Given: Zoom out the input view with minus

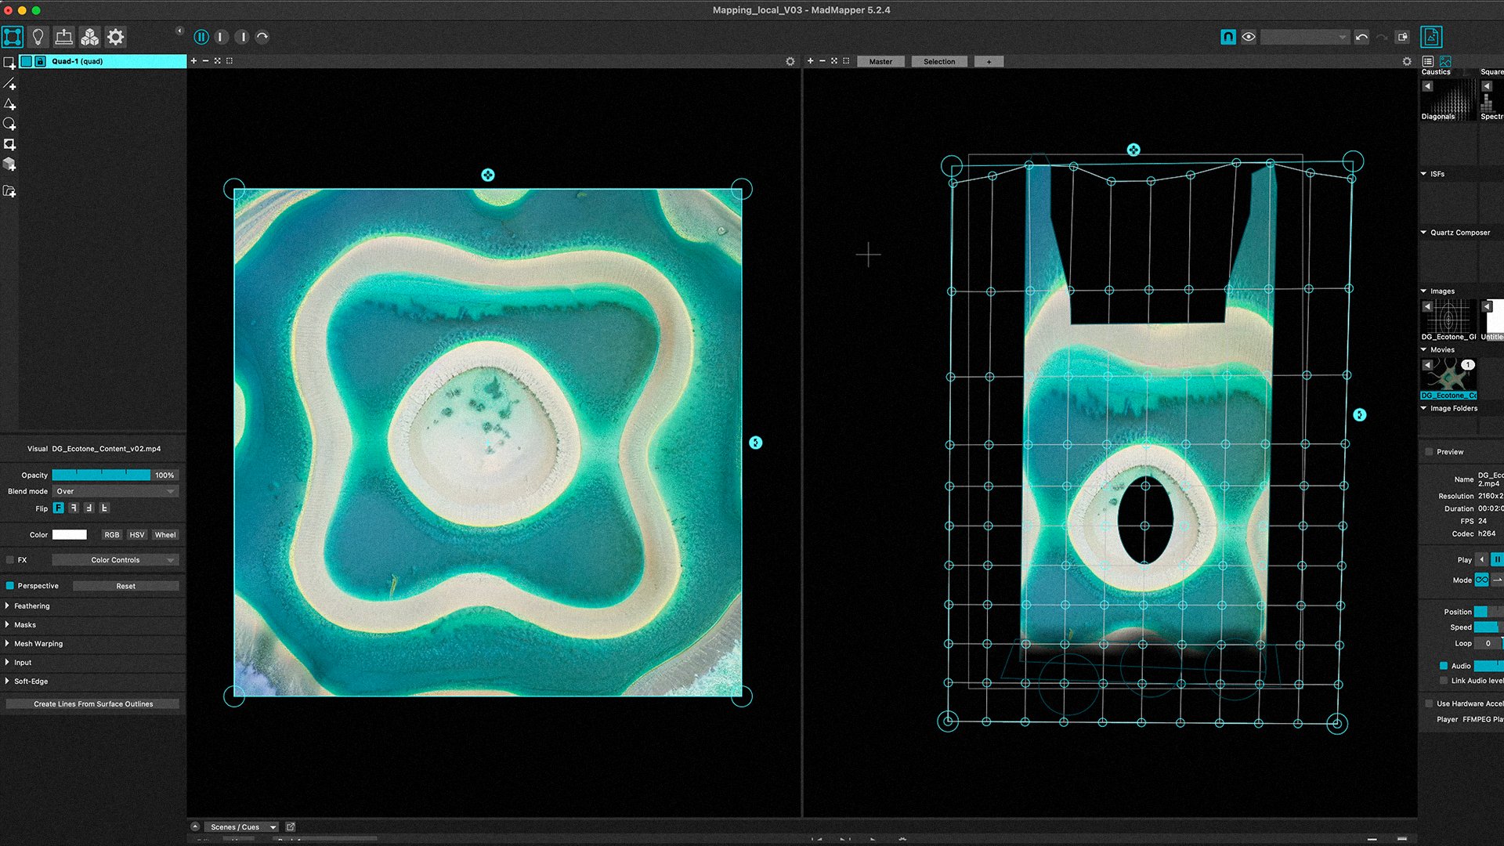Looking at the screenshot, I should point(205,61).
